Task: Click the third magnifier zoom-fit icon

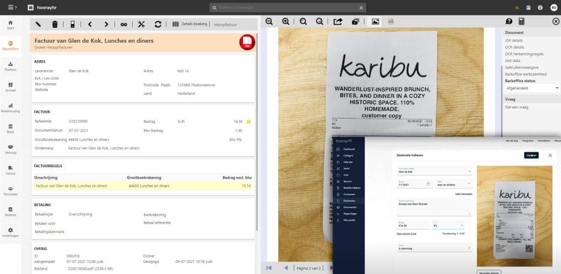Action: [x=303, y=21]
